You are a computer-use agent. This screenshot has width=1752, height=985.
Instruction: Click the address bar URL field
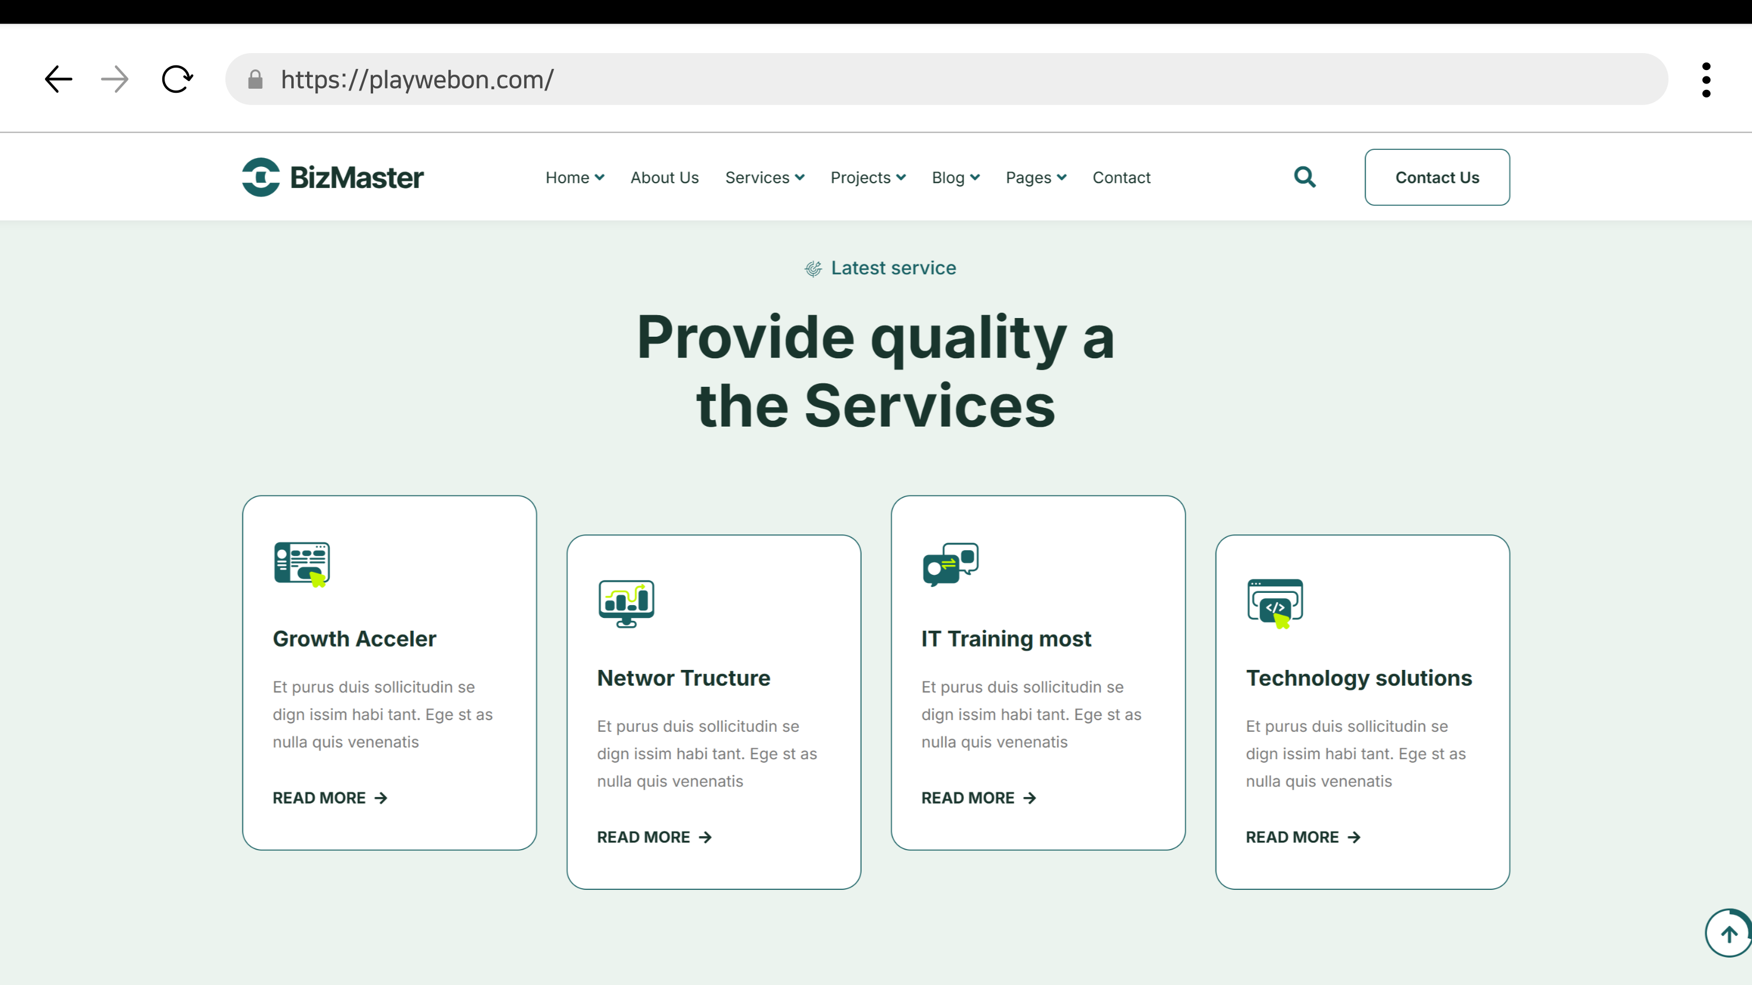[x=946, y=79]
